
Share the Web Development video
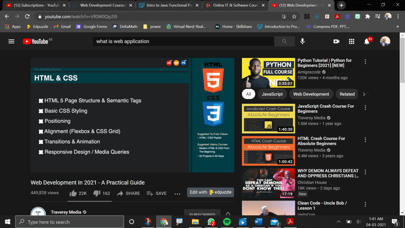128,193
